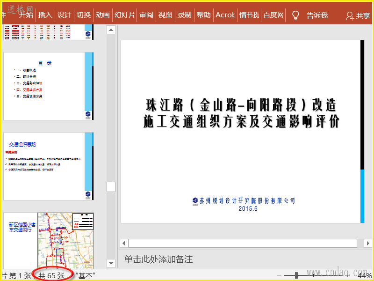The image size is (374, 281).
Task: Click the horizontal scrollbar track below slide
Action: pos(243,244)
